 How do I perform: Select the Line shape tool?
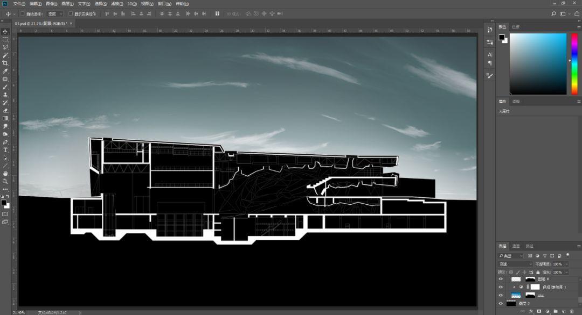(5, 166)
